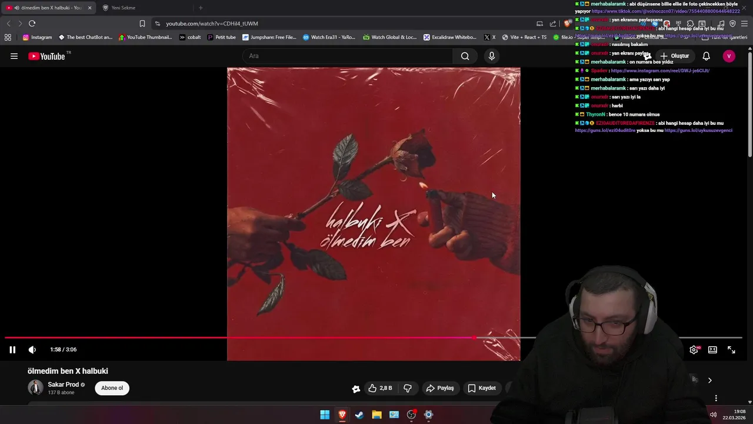Start voice search with microphone

[x=492, y=56]
